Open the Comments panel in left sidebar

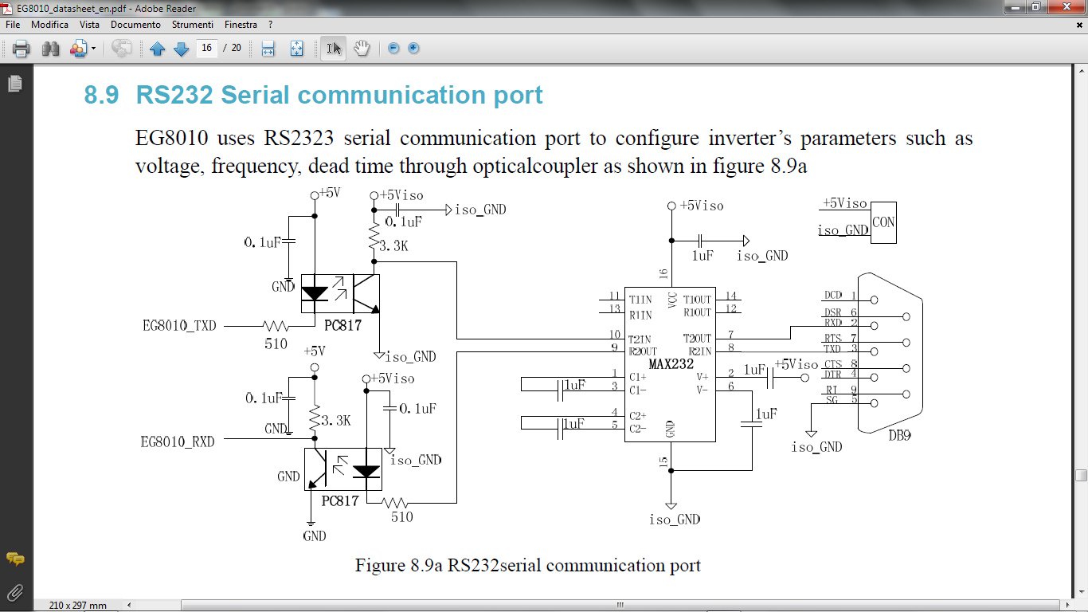tap(14, 559)
